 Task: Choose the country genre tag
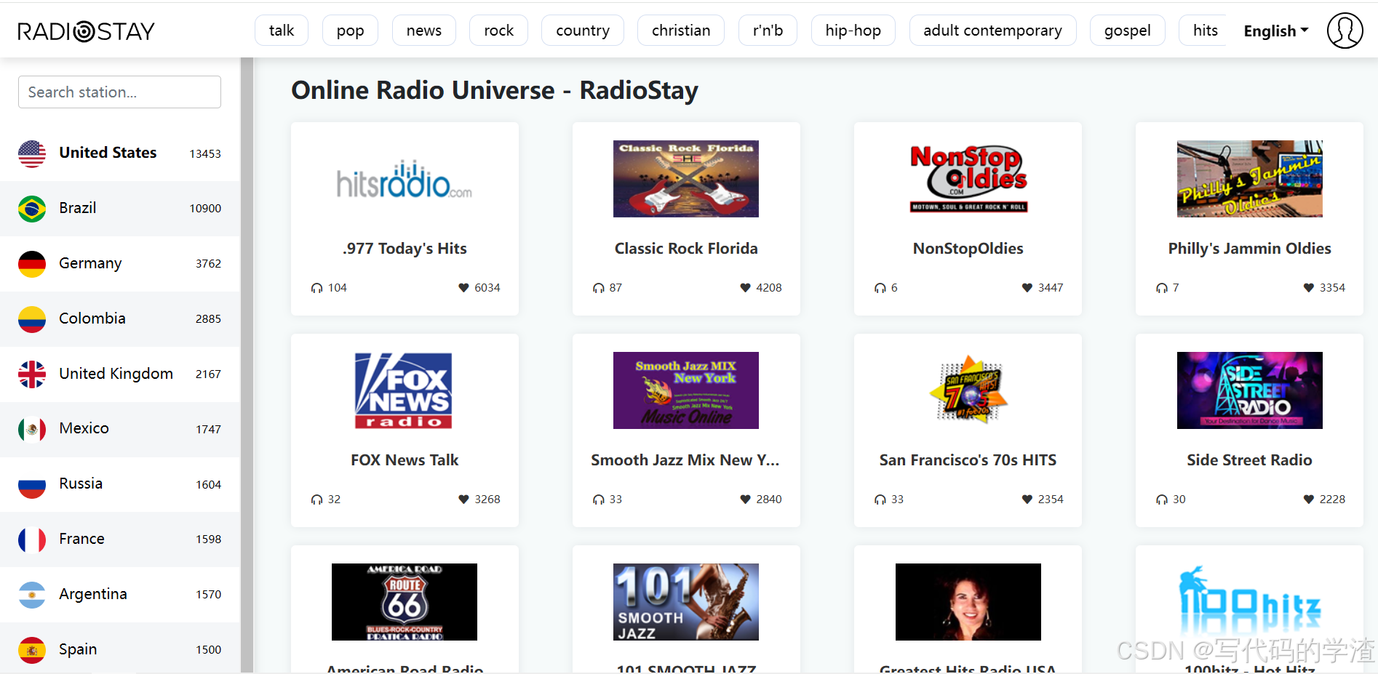coord(583,31)
